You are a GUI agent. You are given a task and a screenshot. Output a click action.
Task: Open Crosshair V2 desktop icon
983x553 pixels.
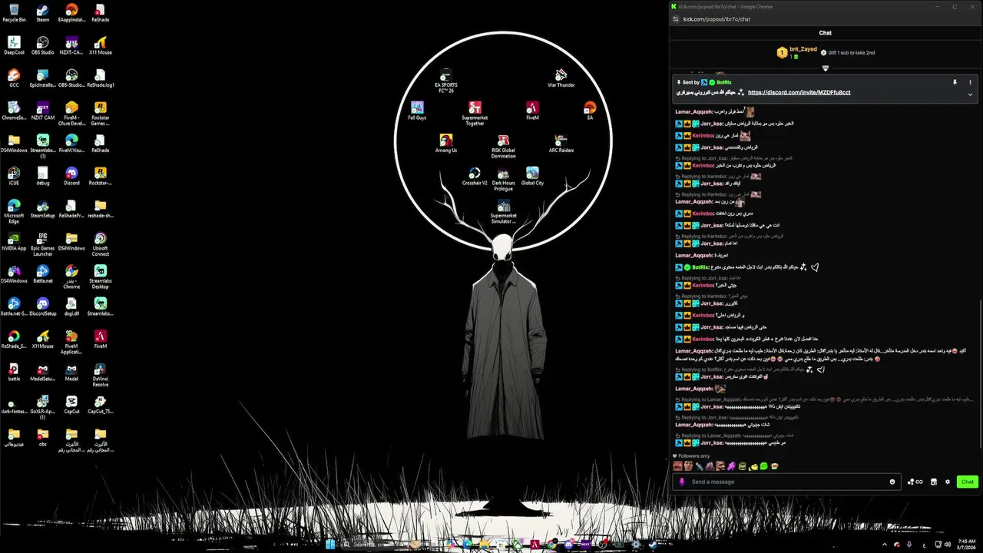click(475, 177)
